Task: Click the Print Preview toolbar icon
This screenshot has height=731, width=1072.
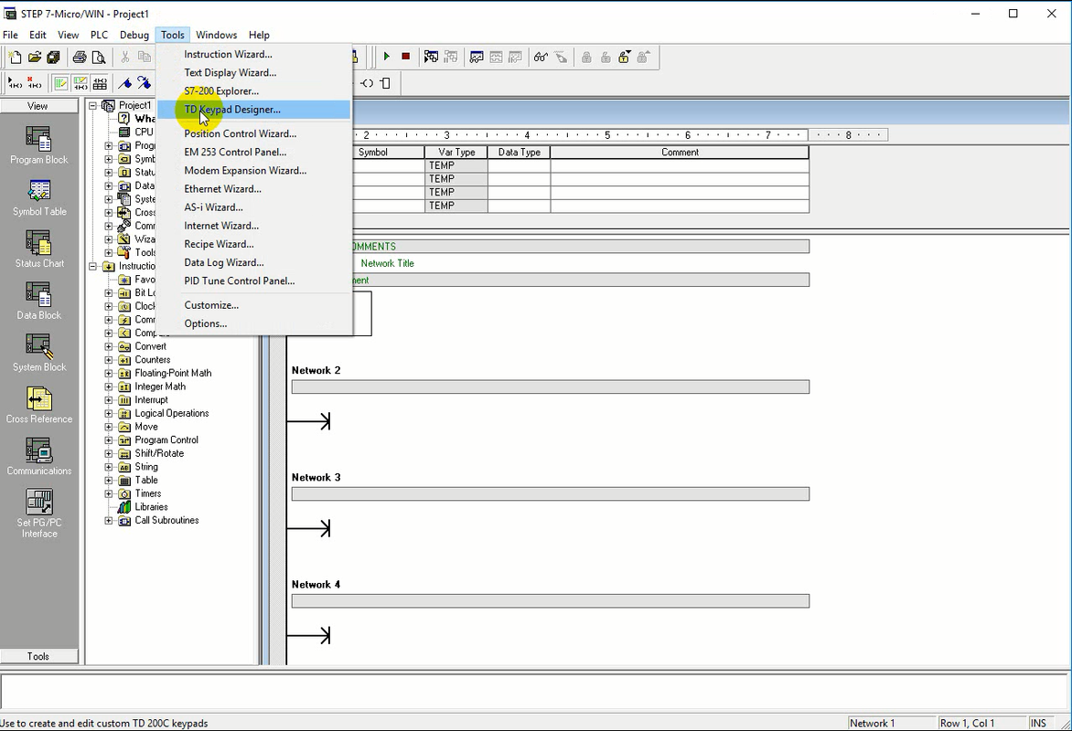Action: [x=99, y=58]
